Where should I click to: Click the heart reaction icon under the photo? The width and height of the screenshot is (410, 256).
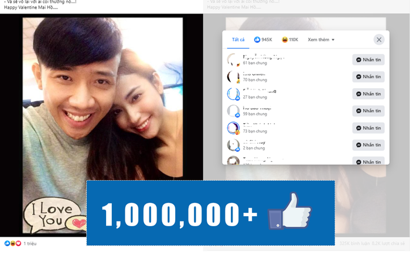tap(18, 243)
